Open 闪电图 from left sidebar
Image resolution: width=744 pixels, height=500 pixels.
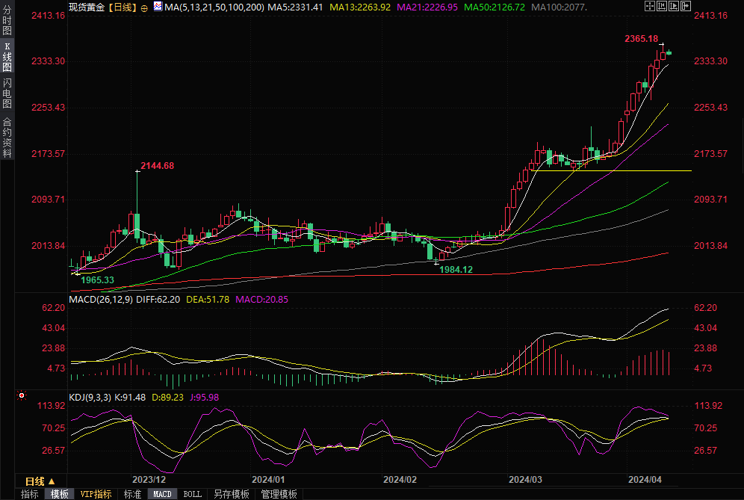click(x=7, y=93)
